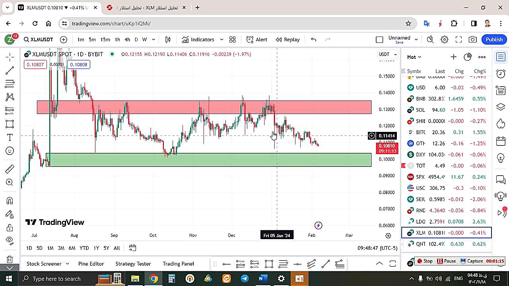509x286 pixels.
Task: Open the Pine Editor tab
Action: tap(91, 264)
